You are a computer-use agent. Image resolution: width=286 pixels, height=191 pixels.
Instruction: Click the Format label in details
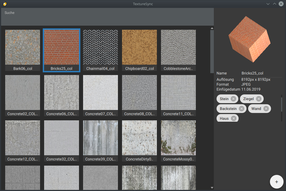(x=223, y=84)
